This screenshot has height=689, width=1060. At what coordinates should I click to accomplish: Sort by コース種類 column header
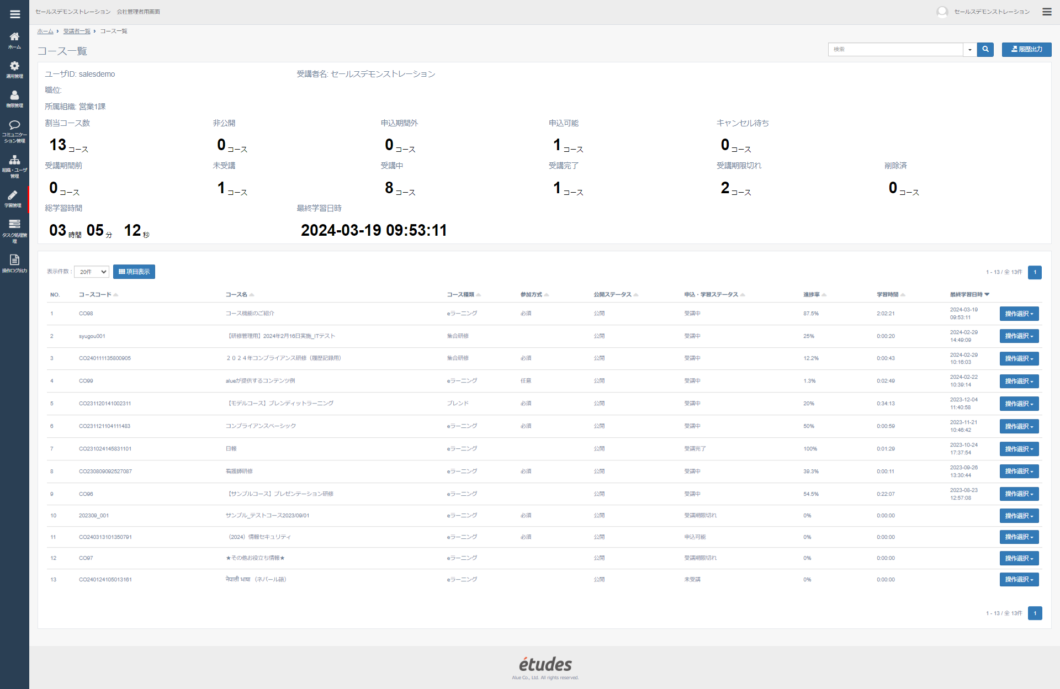point(464,295)
